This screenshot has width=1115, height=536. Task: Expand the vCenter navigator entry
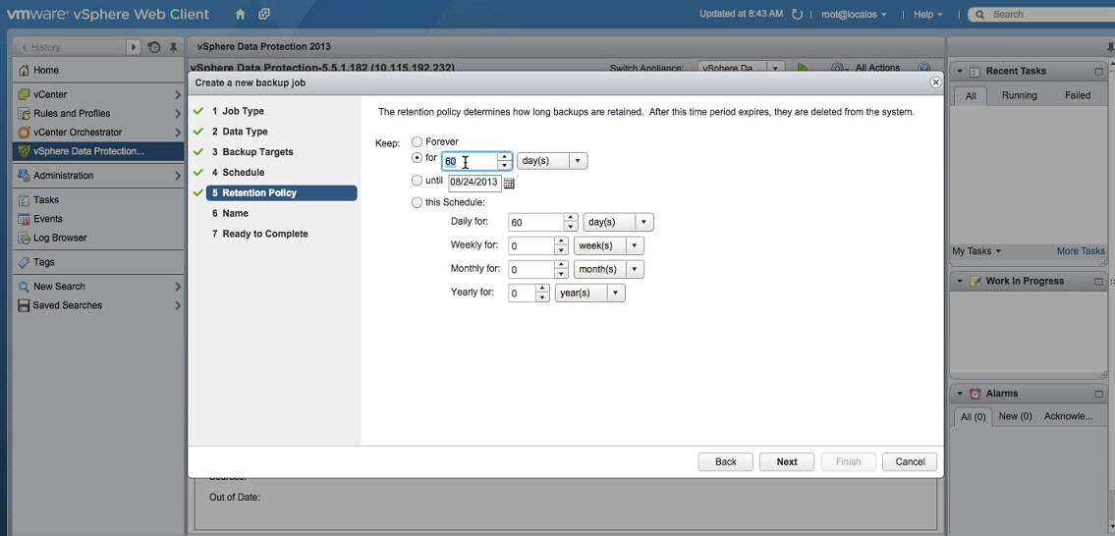coord(177,94)
